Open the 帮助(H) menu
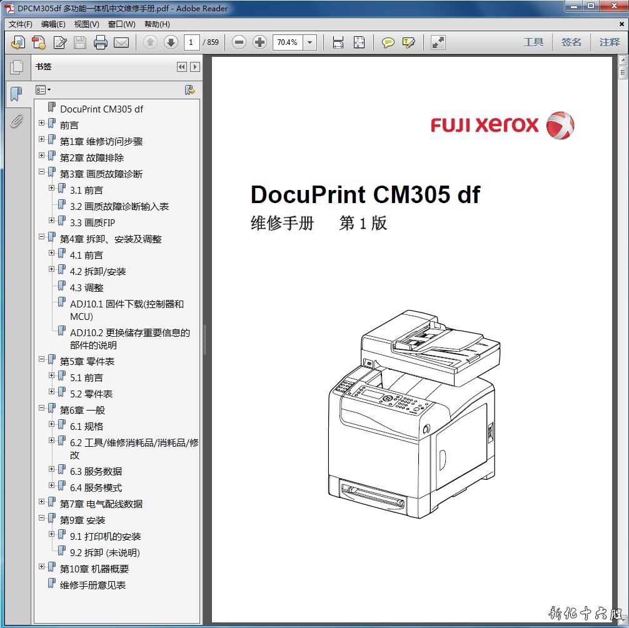629x628 pixels. (x=157, y=24)
